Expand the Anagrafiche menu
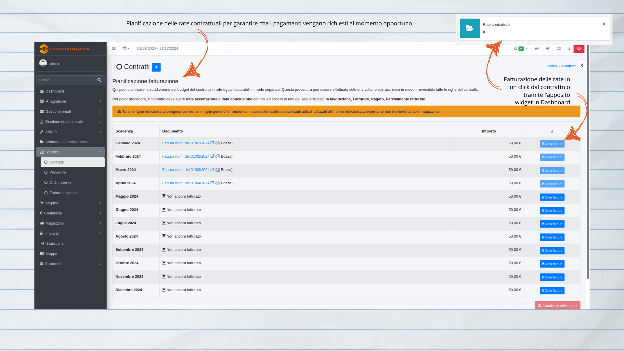This screenshot has height=351, width=624. pos(71,101)
